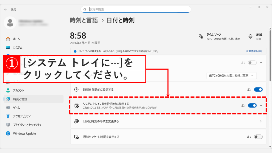Click the タイム ゾーン clock-globe icon
The height and width of the screenshot is (153, 272).
pyautogui.click(x=201, y=36)
